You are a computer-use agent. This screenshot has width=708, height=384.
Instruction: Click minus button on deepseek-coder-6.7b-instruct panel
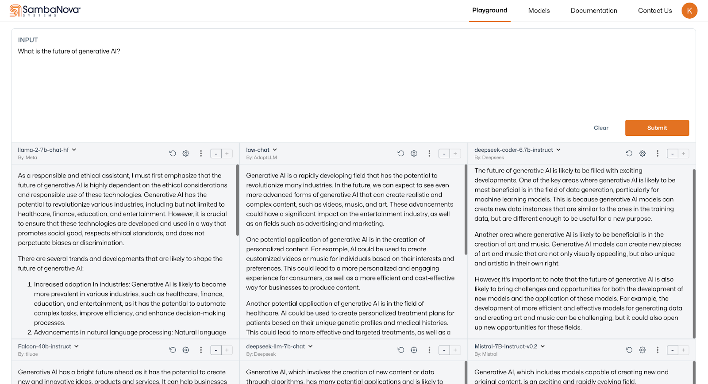(x=673, y=154)
